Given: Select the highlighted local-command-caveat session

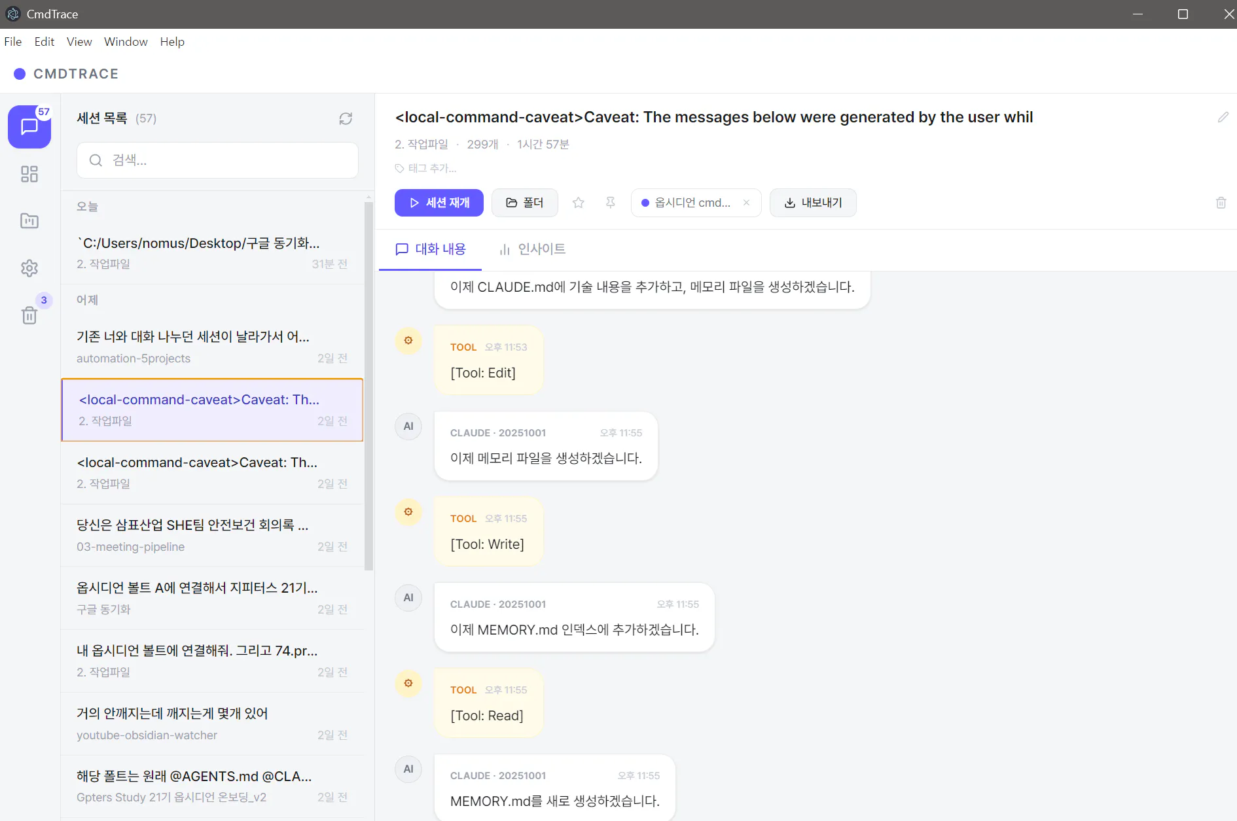Looking at the screenshot, I should (x=212, y=410).
